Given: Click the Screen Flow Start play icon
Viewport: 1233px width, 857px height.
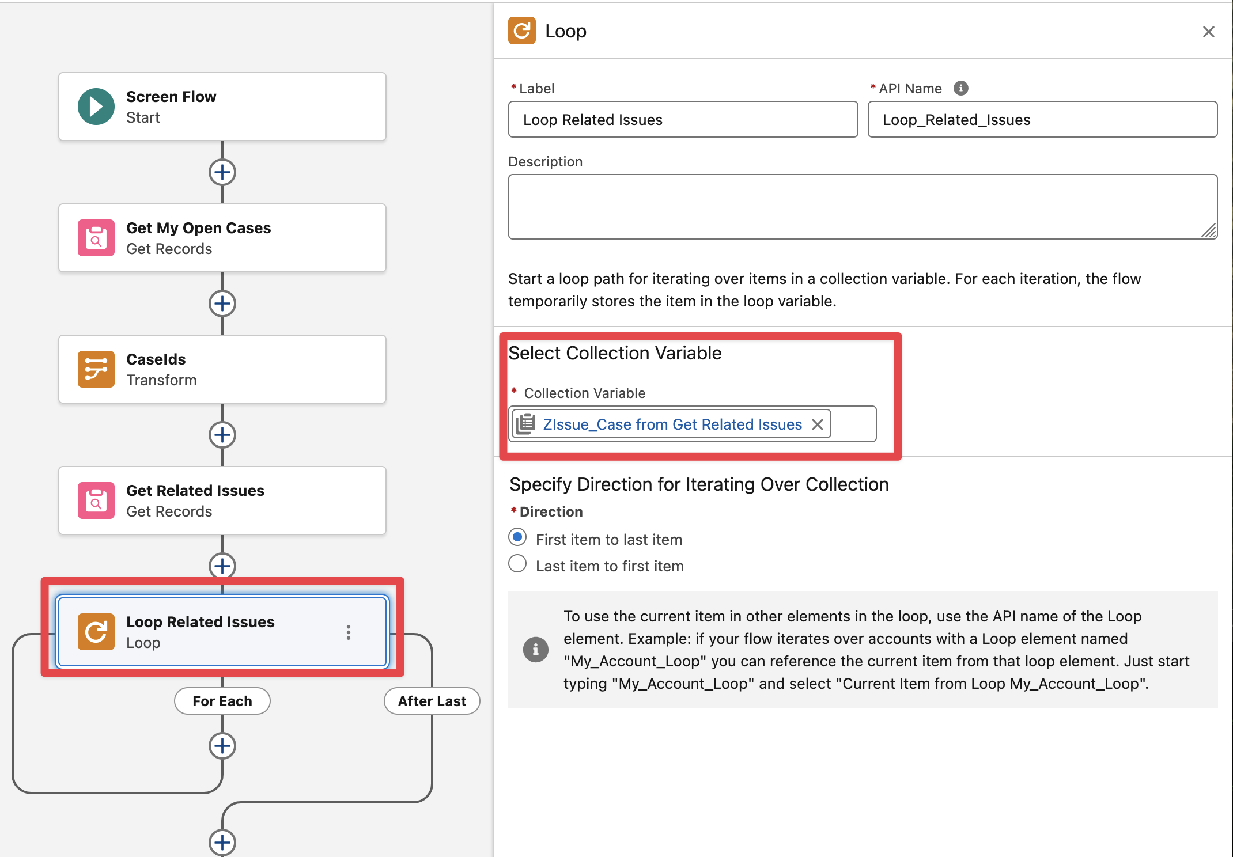Looking at the screenshot, I should tap(96, 107).
